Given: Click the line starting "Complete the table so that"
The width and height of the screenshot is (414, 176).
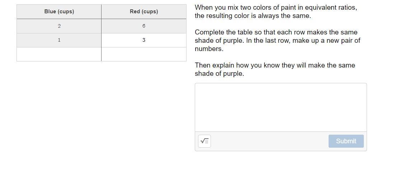Looking at the screenshot, I should coord(276,32).
